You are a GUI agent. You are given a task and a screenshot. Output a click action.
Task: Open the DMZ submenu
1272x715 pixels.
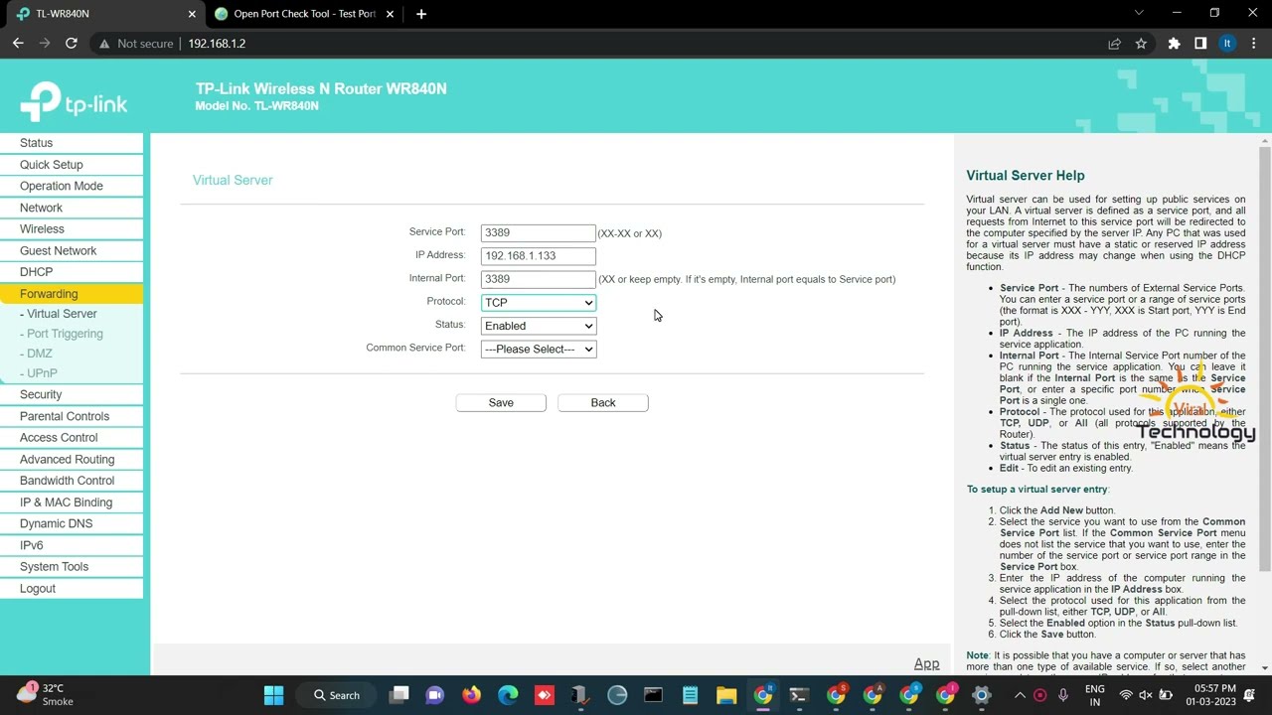(x=39, y=354)
